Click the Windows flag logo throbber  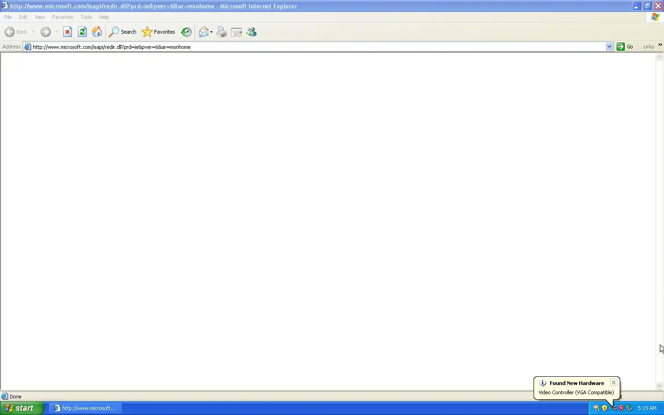[x=655, y=17]
